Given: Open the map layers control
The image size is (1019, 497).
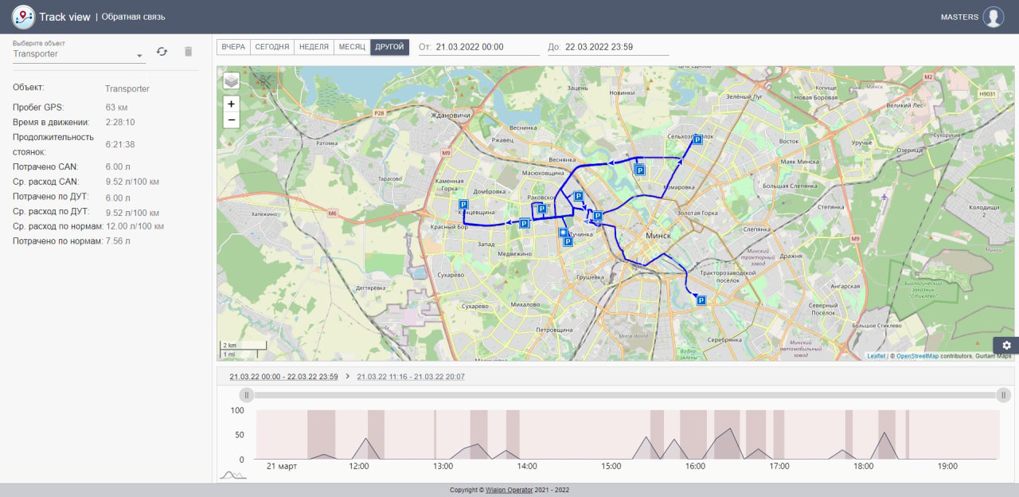Looking at the screenshot, I should (231, 80).
